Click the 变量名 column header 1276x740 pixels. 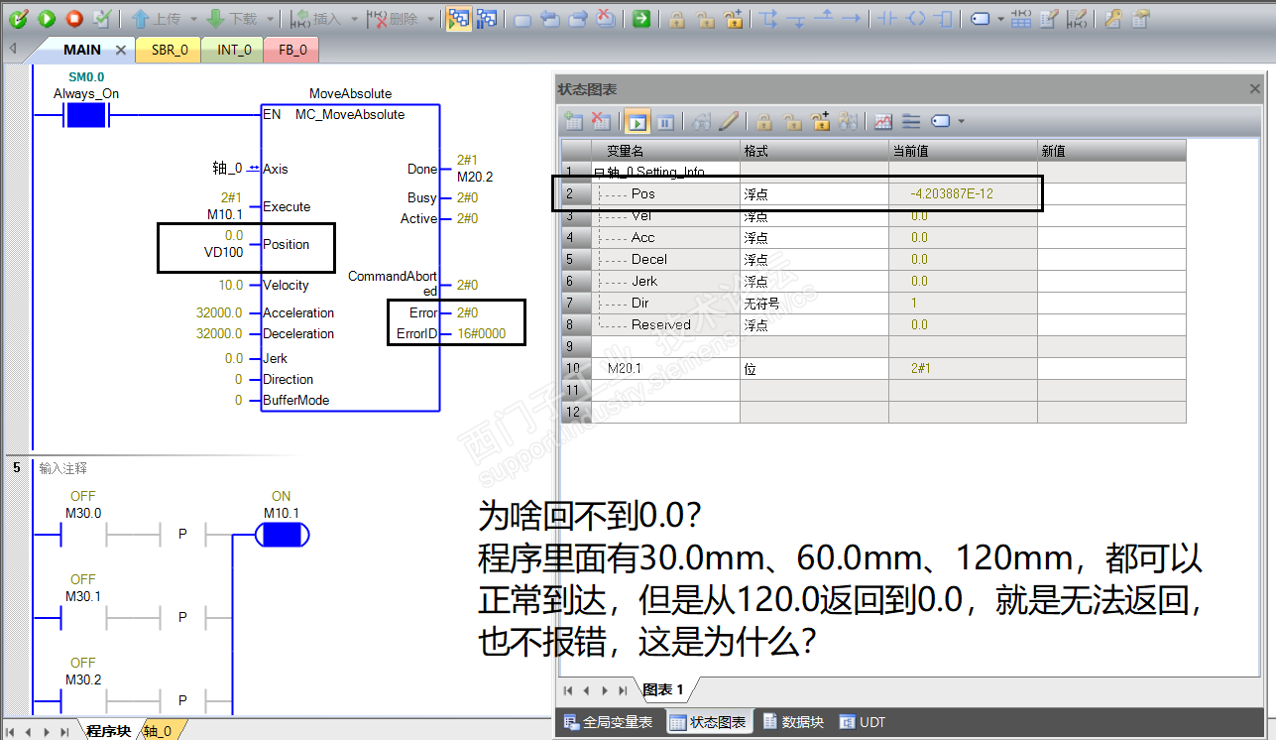click(x=665, y=151)
